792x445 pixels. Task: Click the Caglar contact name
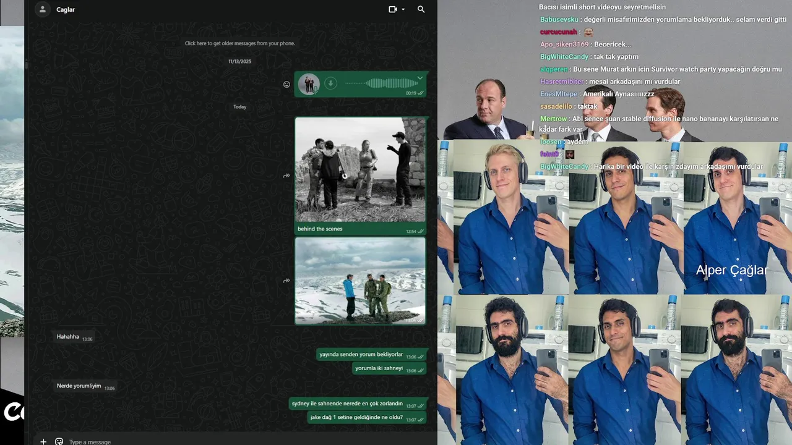click(66, 9)
